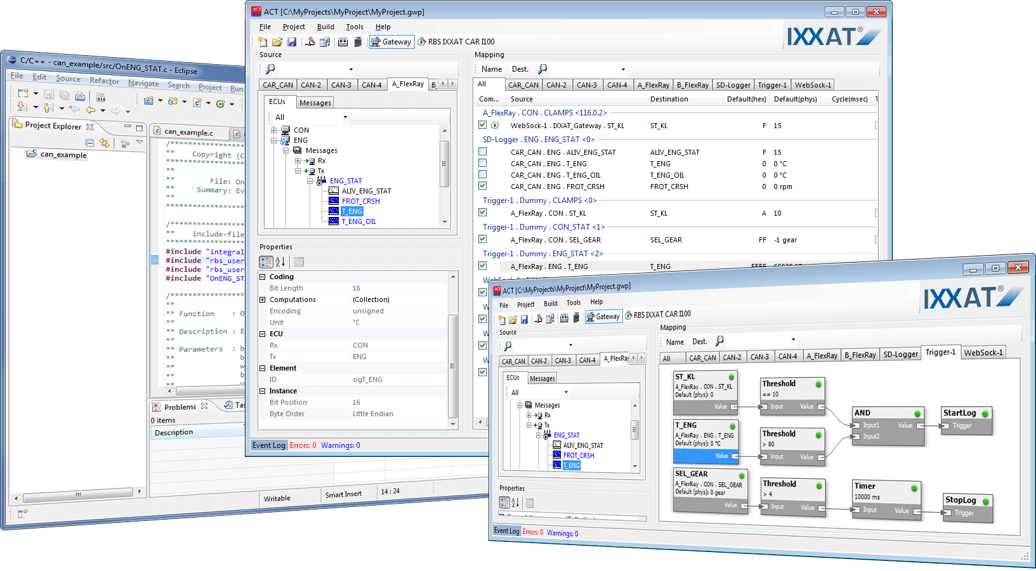Click Event Log button in front ACT window
The image size is (1036, 571).
tap(507, 531)
